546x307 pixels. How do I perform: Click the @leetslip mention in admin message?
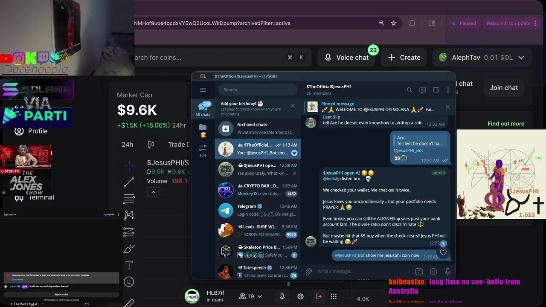click(x=331, y=179)
